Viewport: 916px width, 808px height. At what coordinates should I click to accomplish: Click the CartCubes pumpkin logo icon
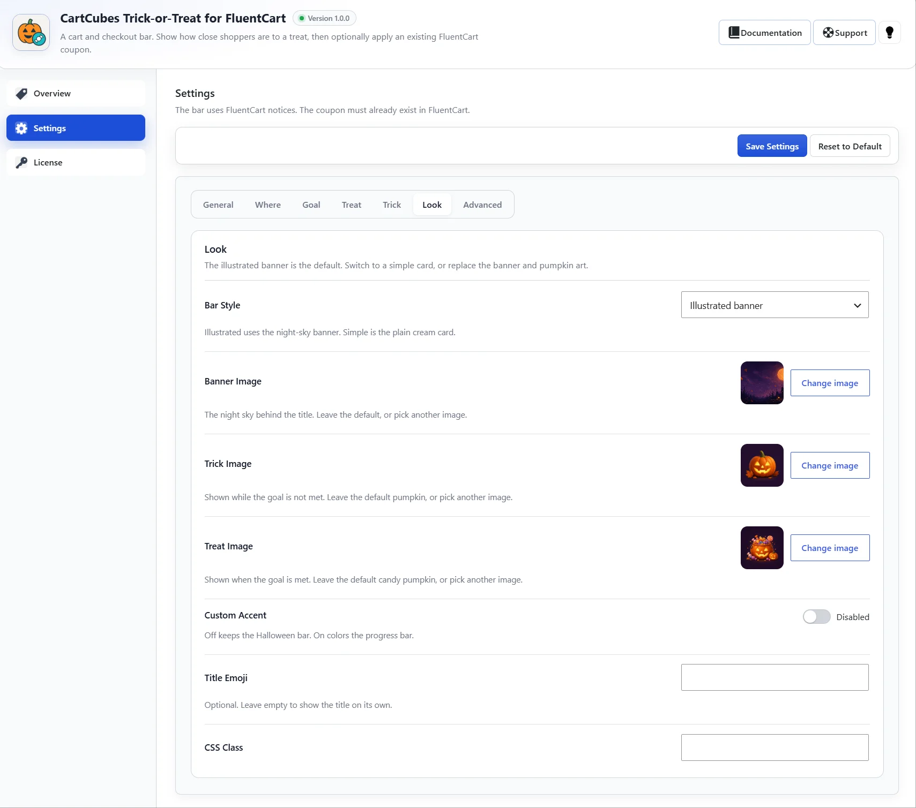pos(31,33)
